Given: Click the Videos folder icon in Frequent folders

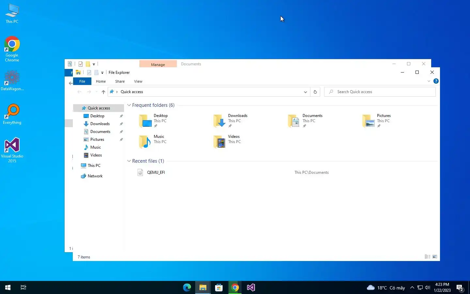Looking at the screenshot, I should [220, 142].
